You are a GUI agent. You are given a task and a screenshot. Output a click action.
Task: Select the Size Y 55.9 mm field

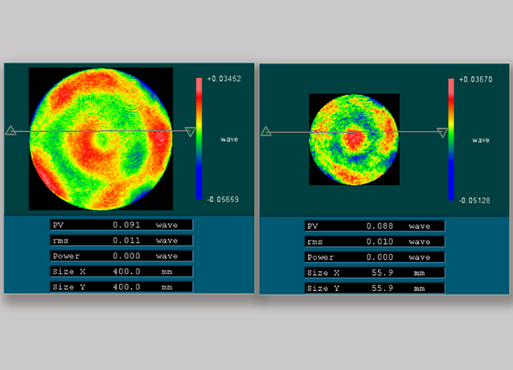pos(375,288)
